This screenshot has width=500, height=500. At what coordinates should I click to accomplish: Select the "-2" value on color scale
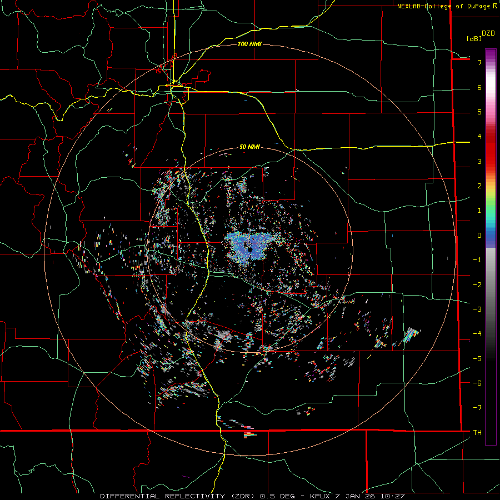(x=477, y=285)
